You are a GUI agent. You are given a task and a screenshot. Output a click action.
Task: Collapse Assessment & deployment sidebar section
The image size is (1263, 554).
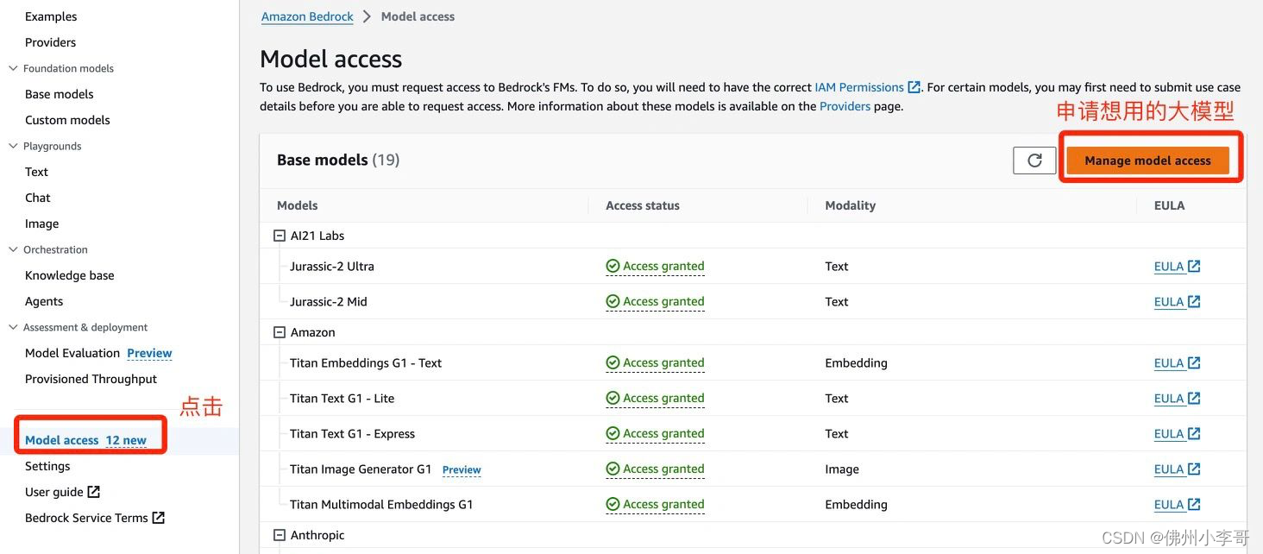[13, 327]
